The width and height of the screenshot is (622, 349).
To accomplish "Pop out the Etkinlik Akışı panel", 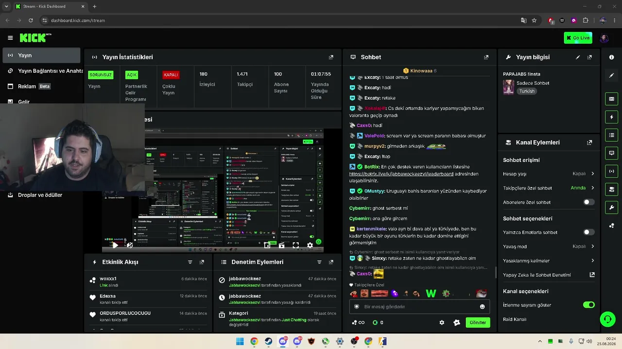I will pyautogui.click(x=202, y=262).
